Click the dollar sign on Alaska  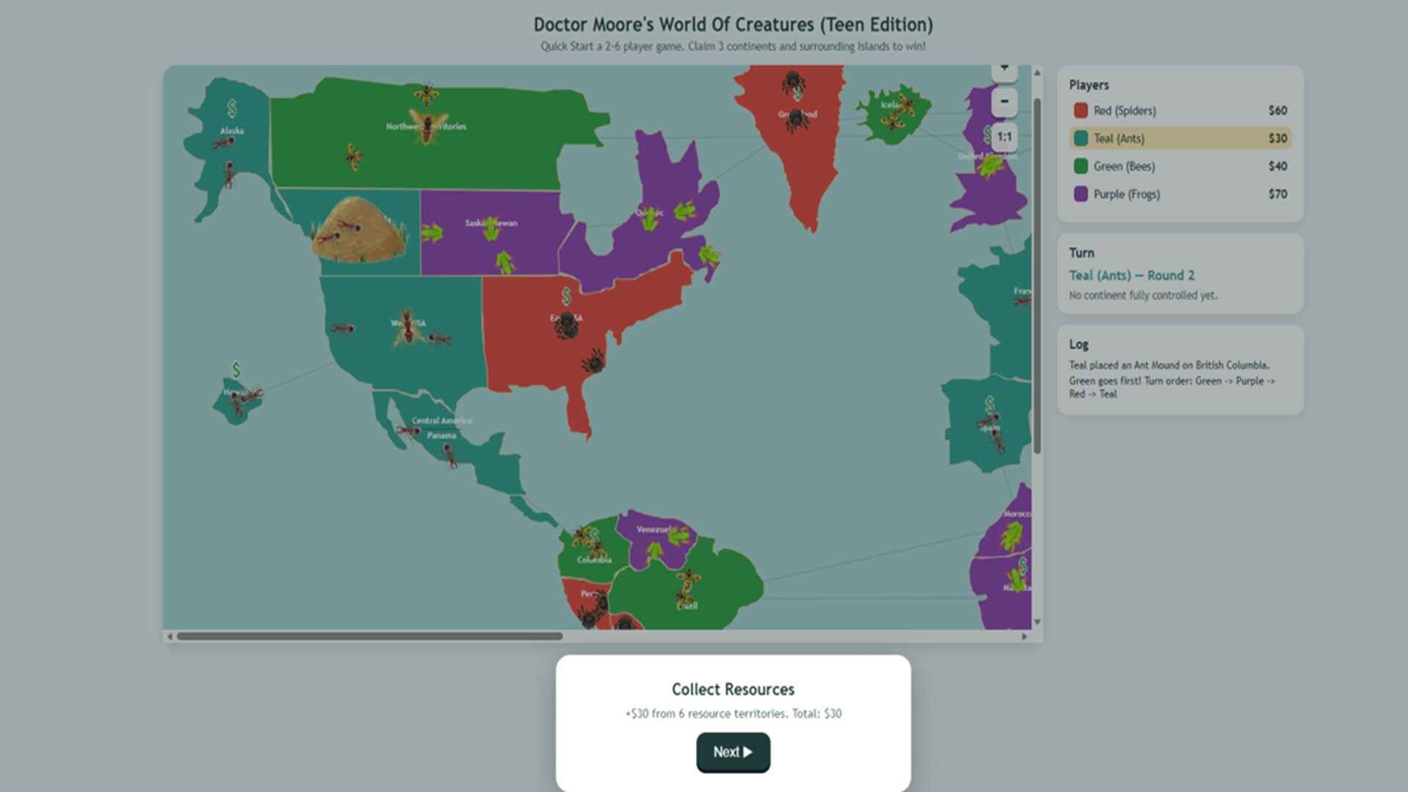(x=232, y=109)
